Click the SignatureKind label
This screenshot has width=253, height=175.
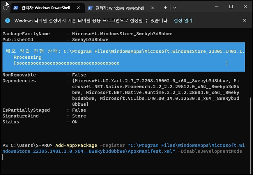[21, 116]
